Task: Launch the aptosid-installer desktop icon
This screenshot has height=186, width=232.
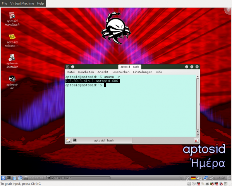Action: pyautogui.click(x=12, y=61)
